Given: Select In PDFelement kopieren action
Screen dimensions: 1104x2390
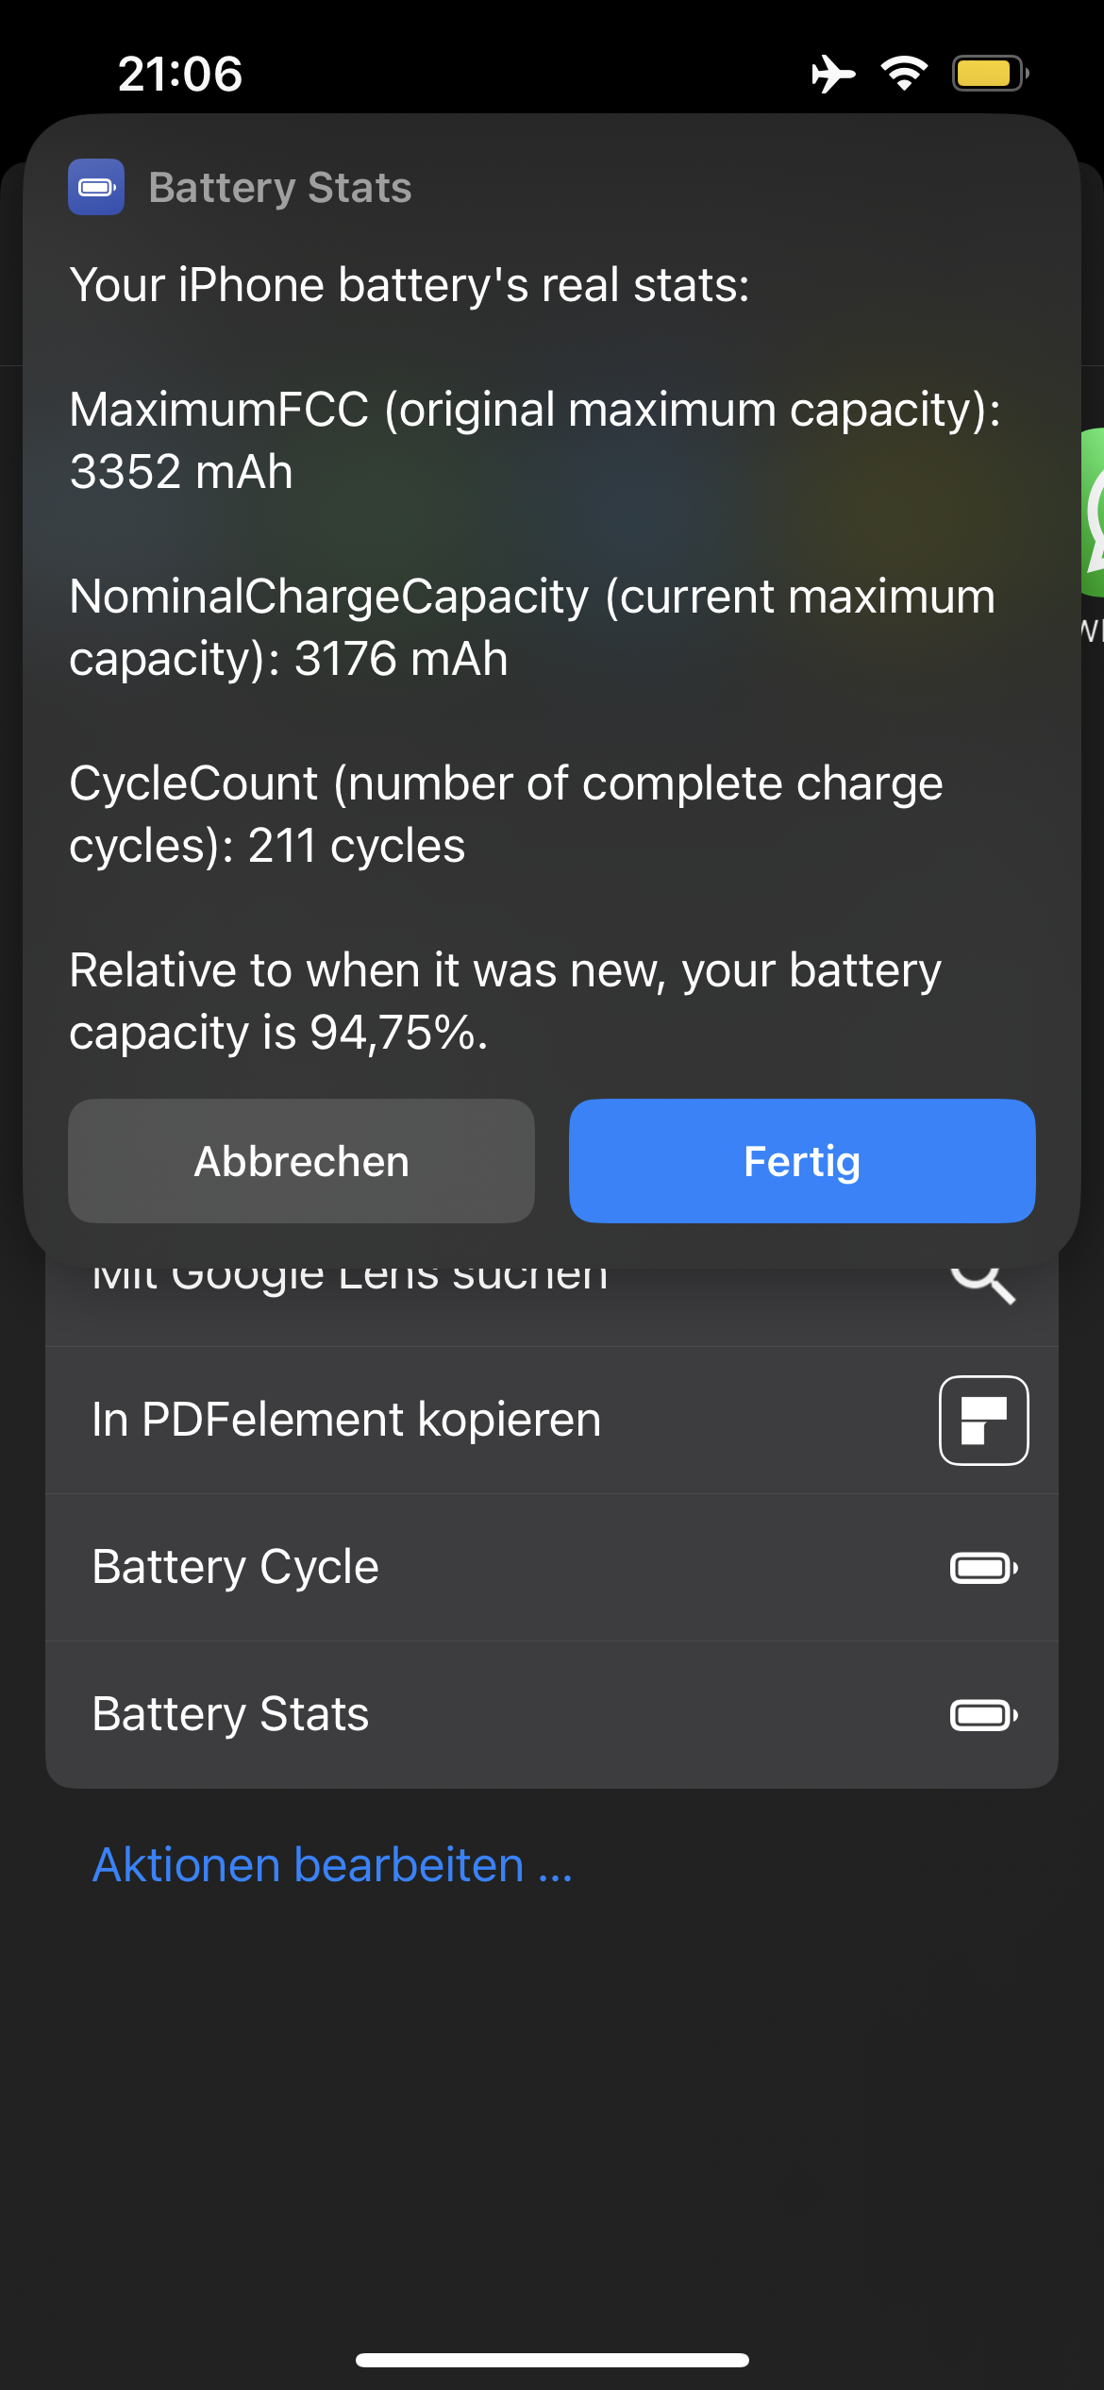Looking at the screenshot, I should [x=346, y=1421].
